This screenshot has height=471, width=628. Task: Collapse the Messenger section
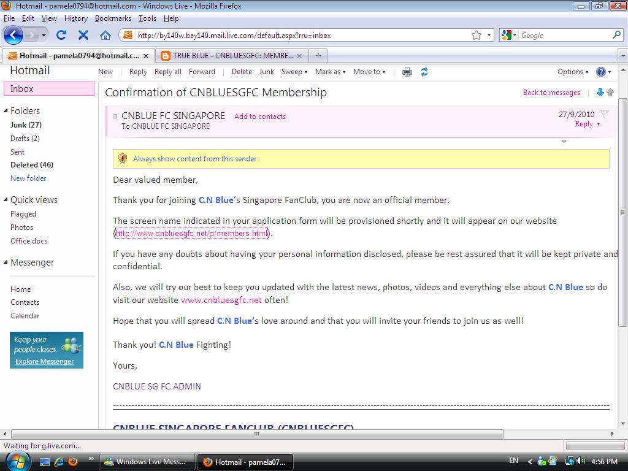click(6, 262)
